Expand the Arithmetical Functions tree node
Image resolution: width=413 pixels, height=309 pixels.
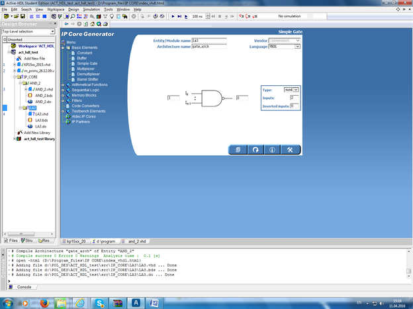63,85
